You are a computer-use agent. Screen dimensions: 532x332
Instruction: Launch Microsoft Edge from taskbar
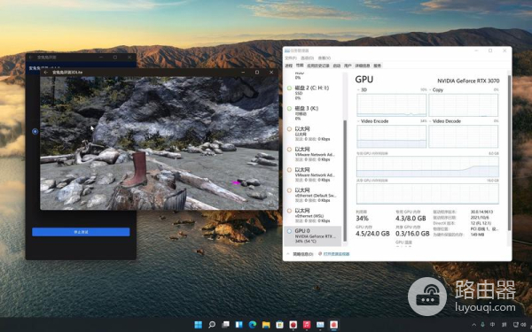tap(253, 325)
